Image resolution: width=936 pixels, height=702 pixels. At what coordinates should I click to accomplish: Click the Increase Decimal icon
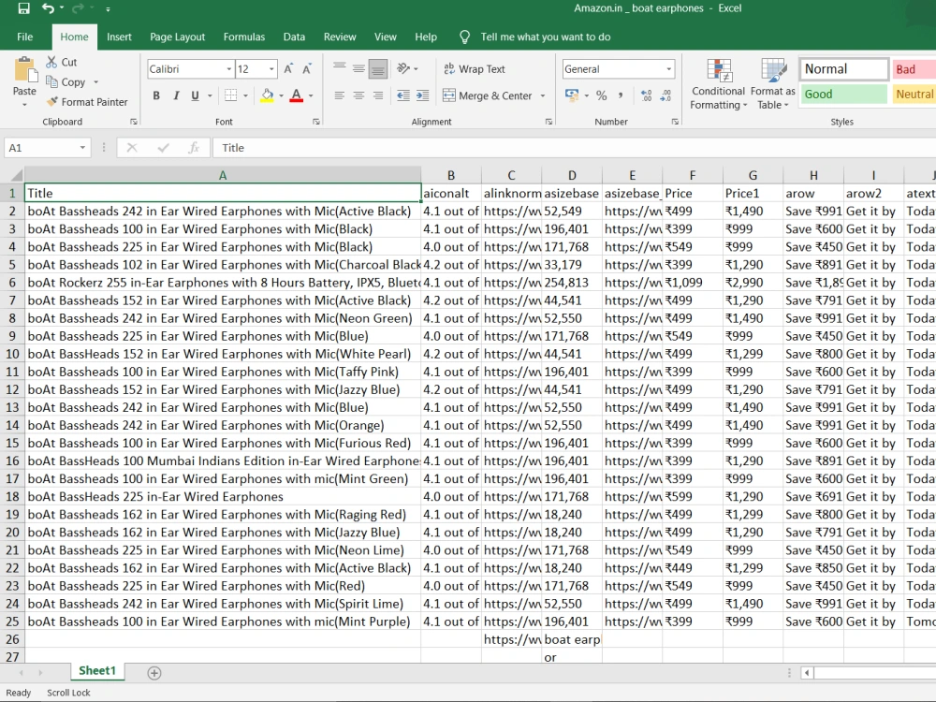pyautogui.click(x=646, y=95)
